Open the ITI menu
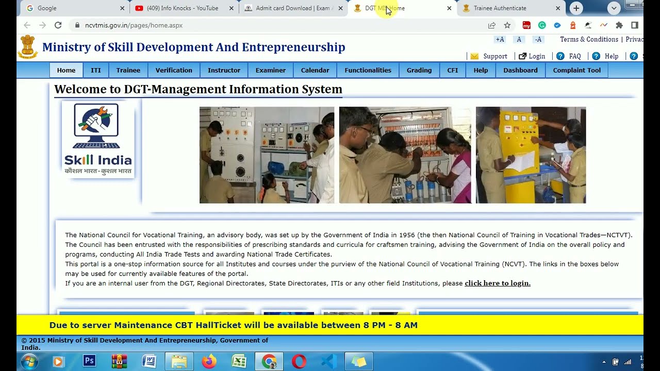Screen dimensions: 660x371 [x=96, y=70]
